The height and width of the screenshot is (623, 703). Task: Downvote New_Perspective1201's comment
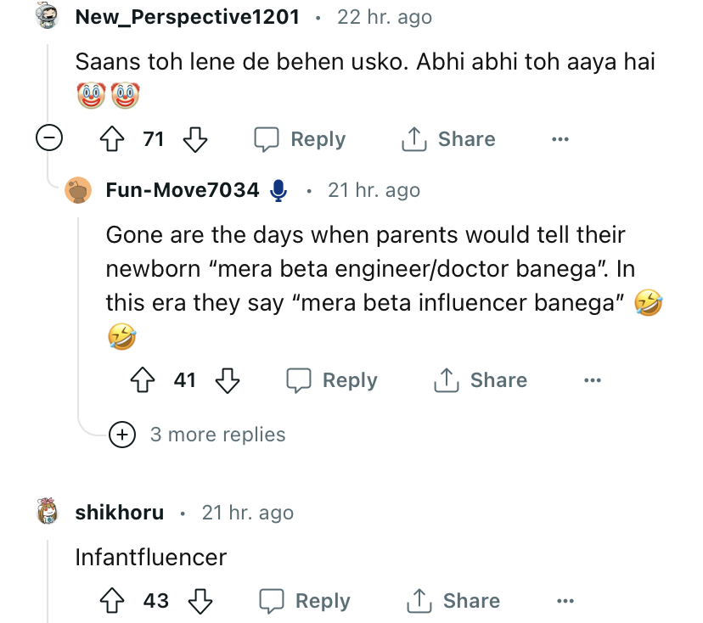(195, 139)
